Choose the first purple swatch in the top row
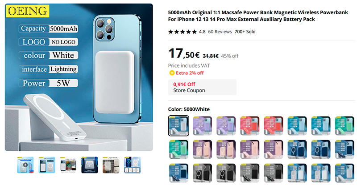The width and height of the screenshot is (357, 185). tap(202, 126)
